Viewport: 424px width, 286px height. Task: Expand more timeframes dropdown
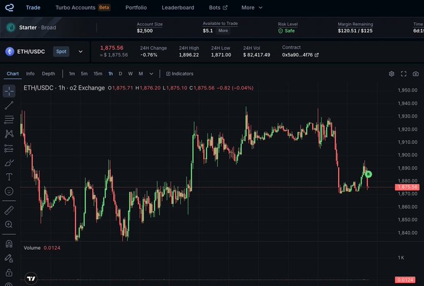point(152,74)
